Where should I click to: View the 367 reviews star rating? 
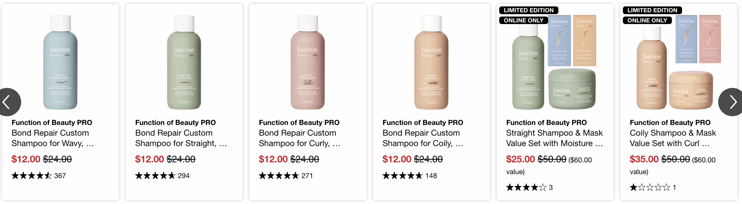tap(39, 176)
